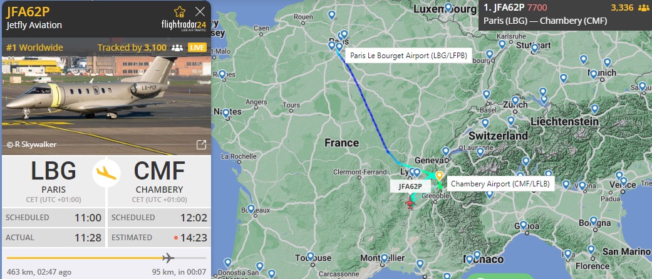Viewport: 652px width, 279px height.
Task: Select the Nantes airport map pin
Action: tap(225, 113)
